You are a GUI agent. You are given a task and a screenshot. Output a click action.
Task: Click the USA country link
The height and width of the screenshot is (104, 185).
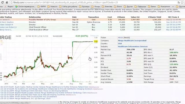(x=120, y=44)
